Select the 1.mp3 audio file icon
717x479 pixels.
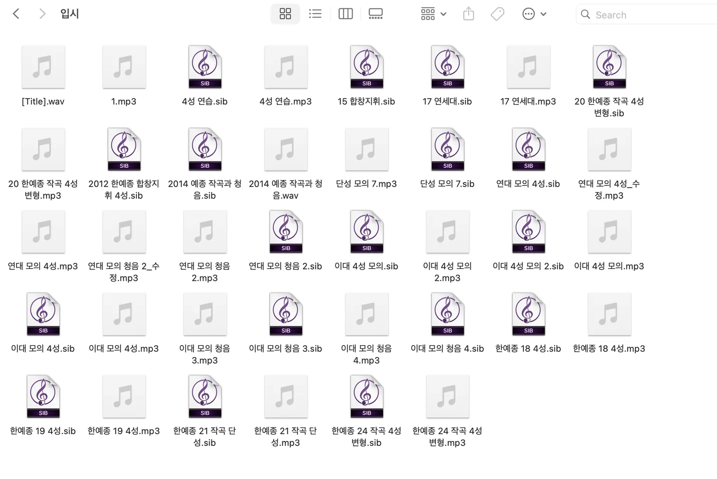tap(124, 67)
